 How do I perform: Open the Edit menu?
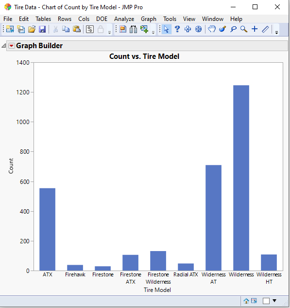24,19
